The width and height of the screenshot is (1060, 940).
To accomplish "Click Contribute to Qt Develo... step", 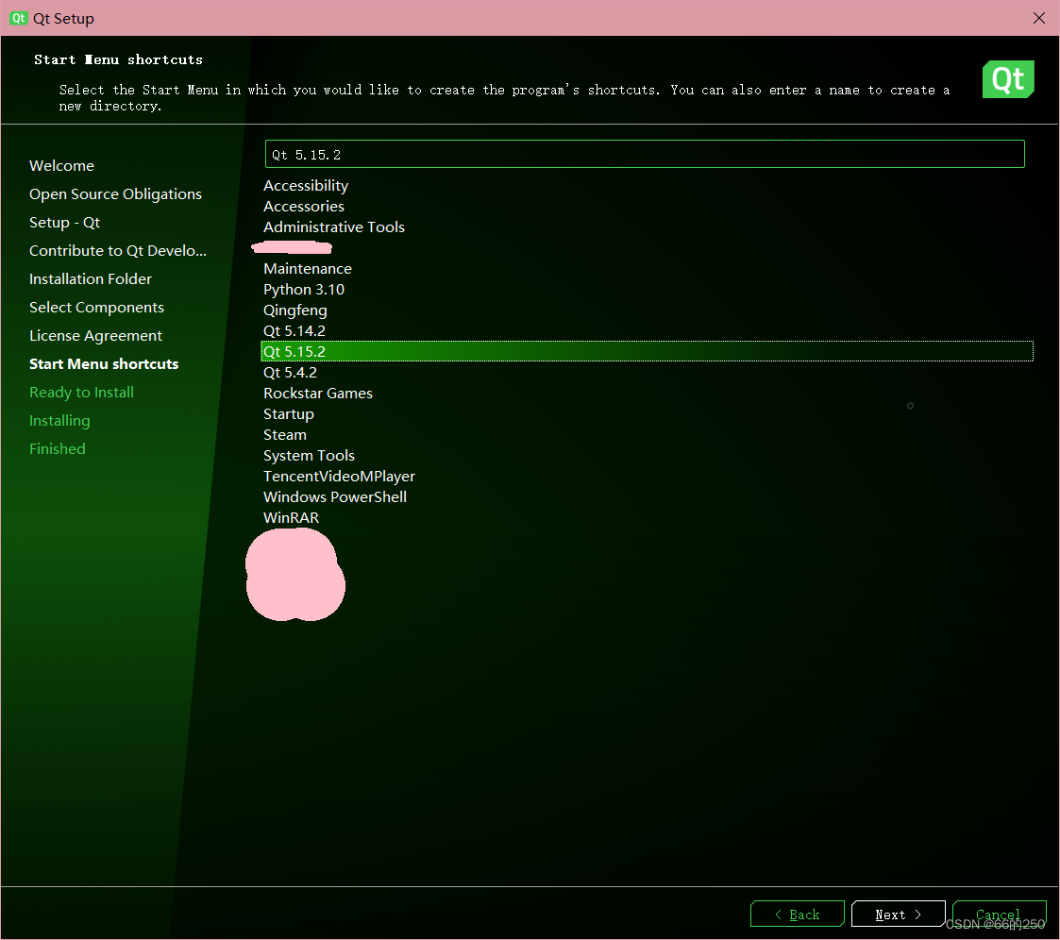I will 118,251.
